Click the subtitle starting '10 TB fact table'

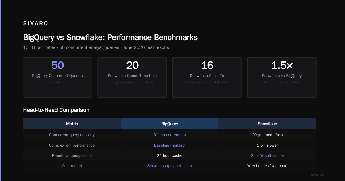(96, 47)
